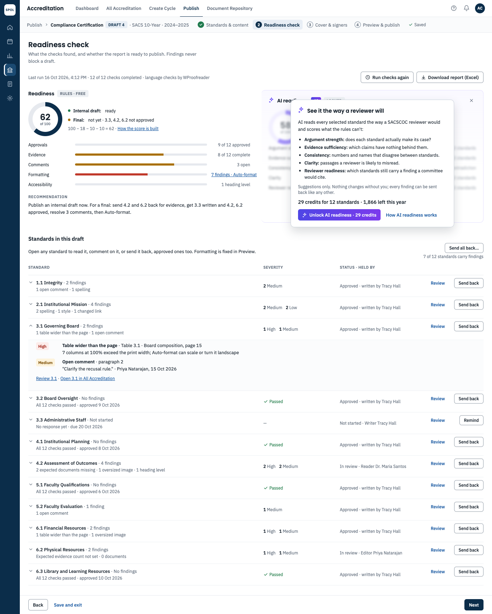
Task: Open the Document Repository tab
Action: coord(230,8)
